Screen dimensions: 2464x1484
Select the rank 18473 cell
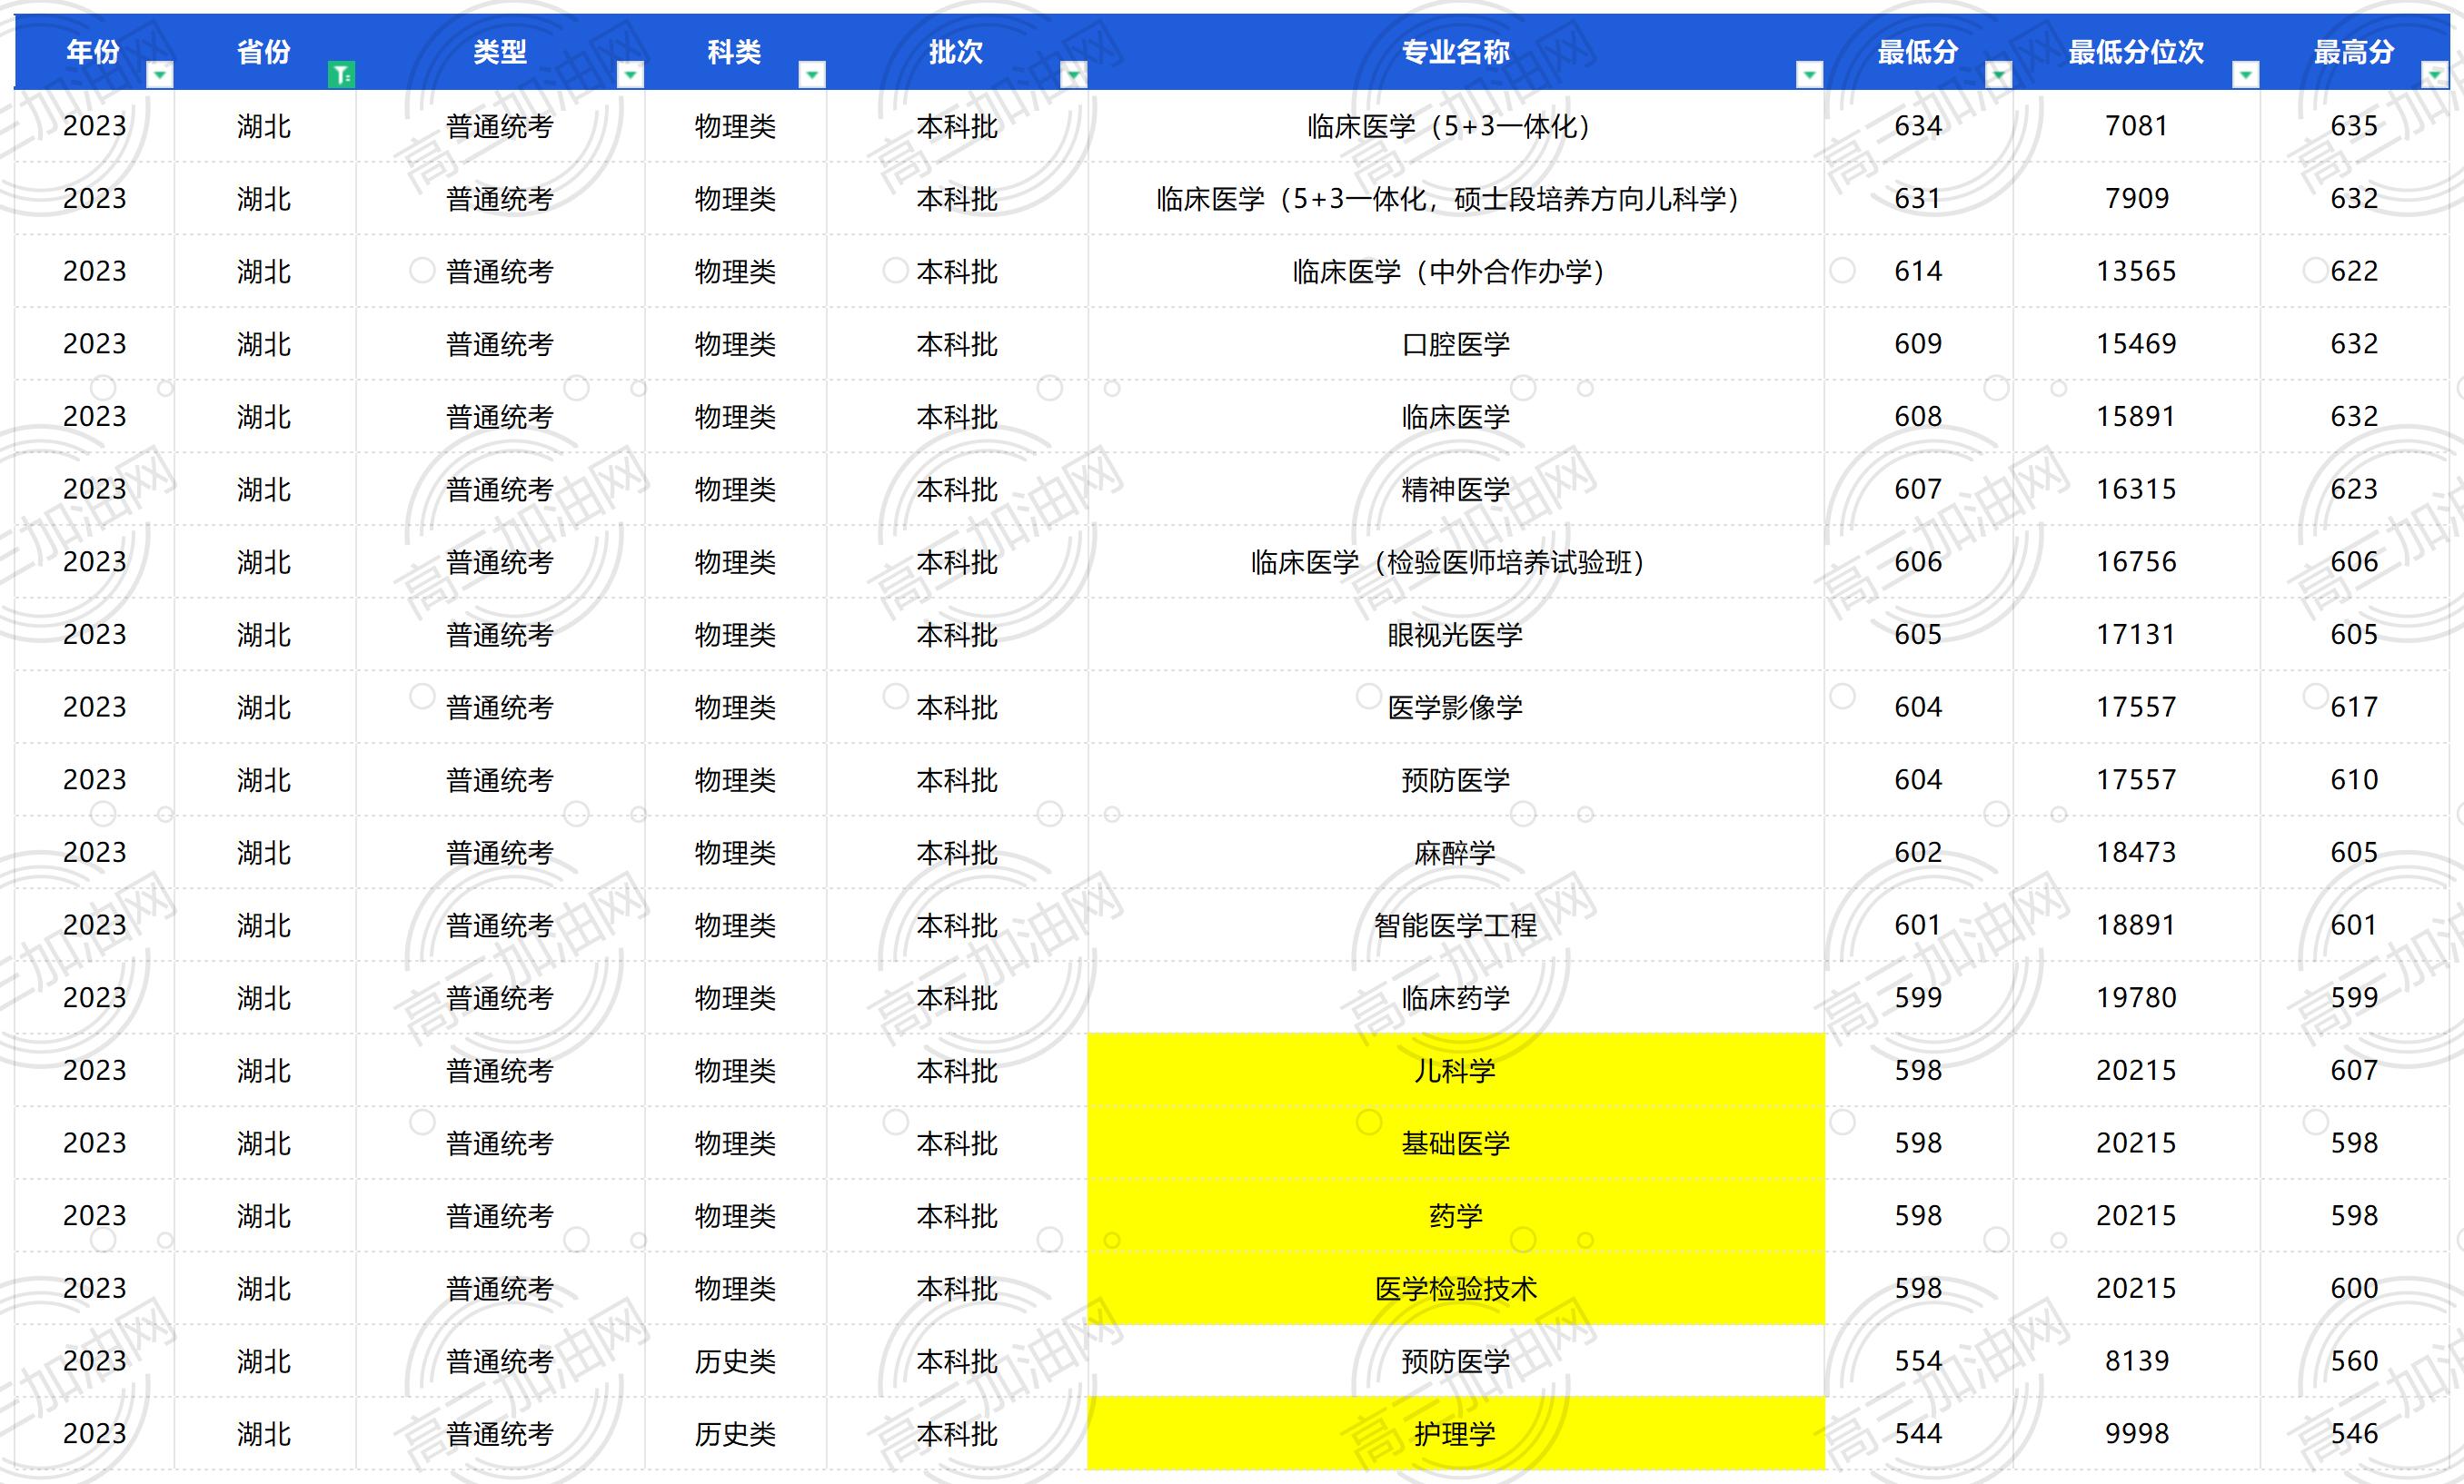coord(2136,853)
